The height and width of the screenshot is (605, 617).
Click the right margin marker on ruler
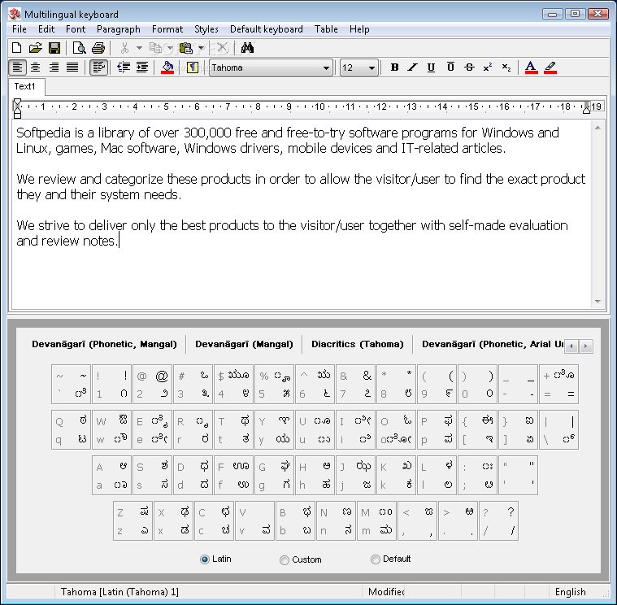[586, 110]
